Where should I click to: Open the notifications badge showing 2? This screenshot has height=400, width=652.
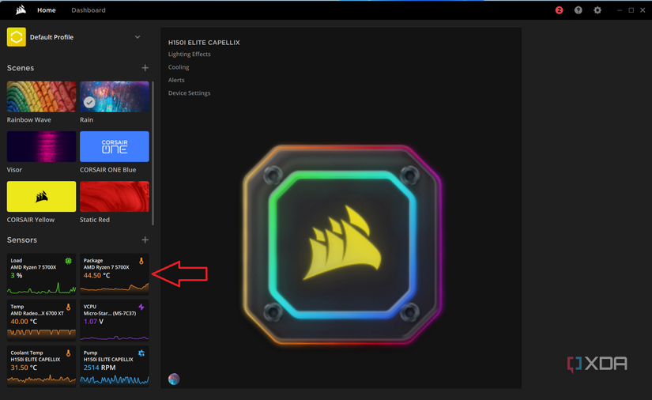[560, 10]
